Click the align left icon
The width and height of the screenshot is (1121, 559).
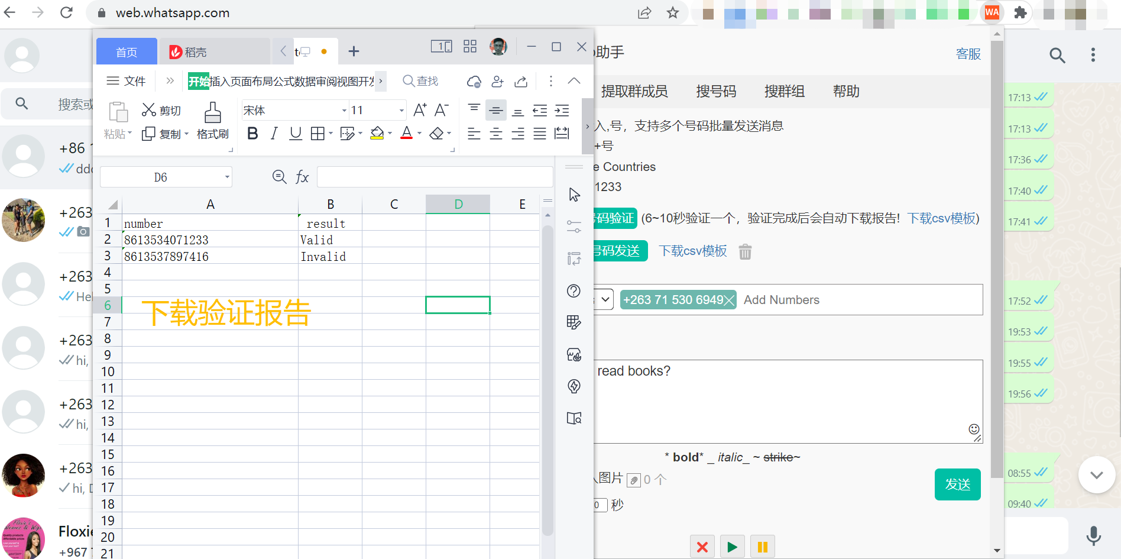pyautogui.click(x=474, y=134)
